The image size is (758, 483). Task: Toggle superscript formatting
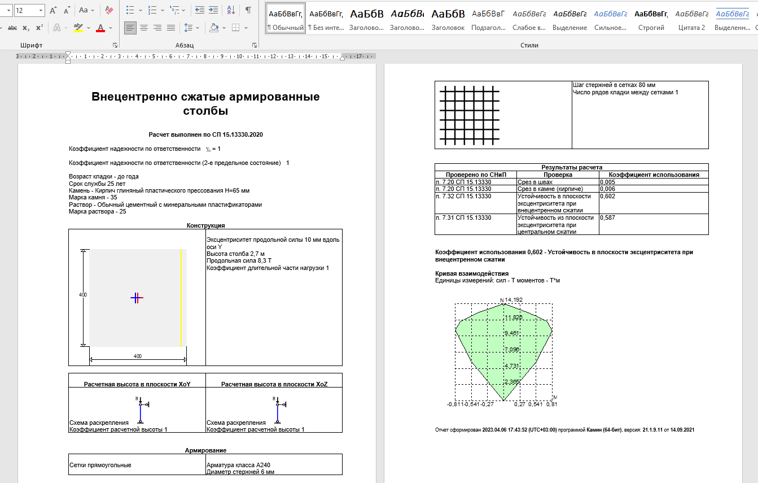pyautogui.click(x=39, y=27)
